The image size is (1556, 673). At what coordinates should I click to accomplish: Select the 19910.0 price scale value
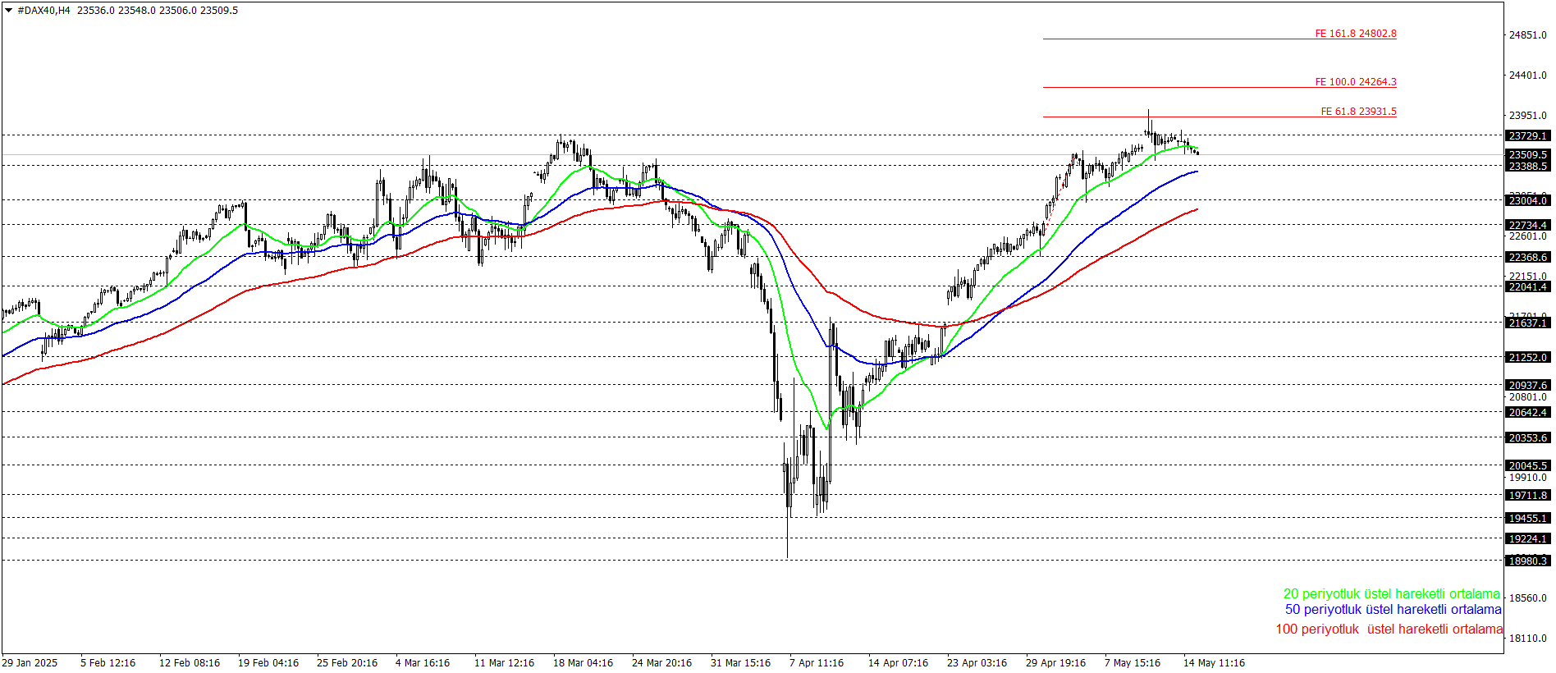tap(1527, 478)
